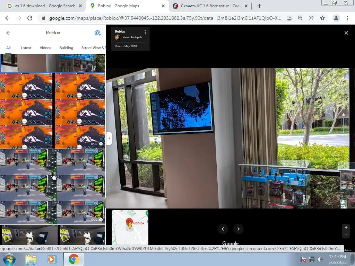Close the Скачать КС 1.6 tab
The width and height of the screenshot is (355, 266).
click(246, 6)
